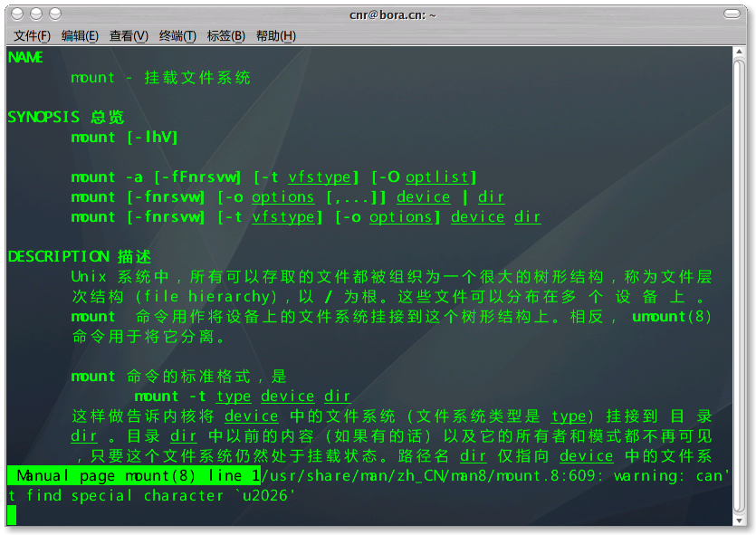Screen dimensions: 756x535
Task: Click the text 'mount [-lhV]'
Action: coord(124,138)
